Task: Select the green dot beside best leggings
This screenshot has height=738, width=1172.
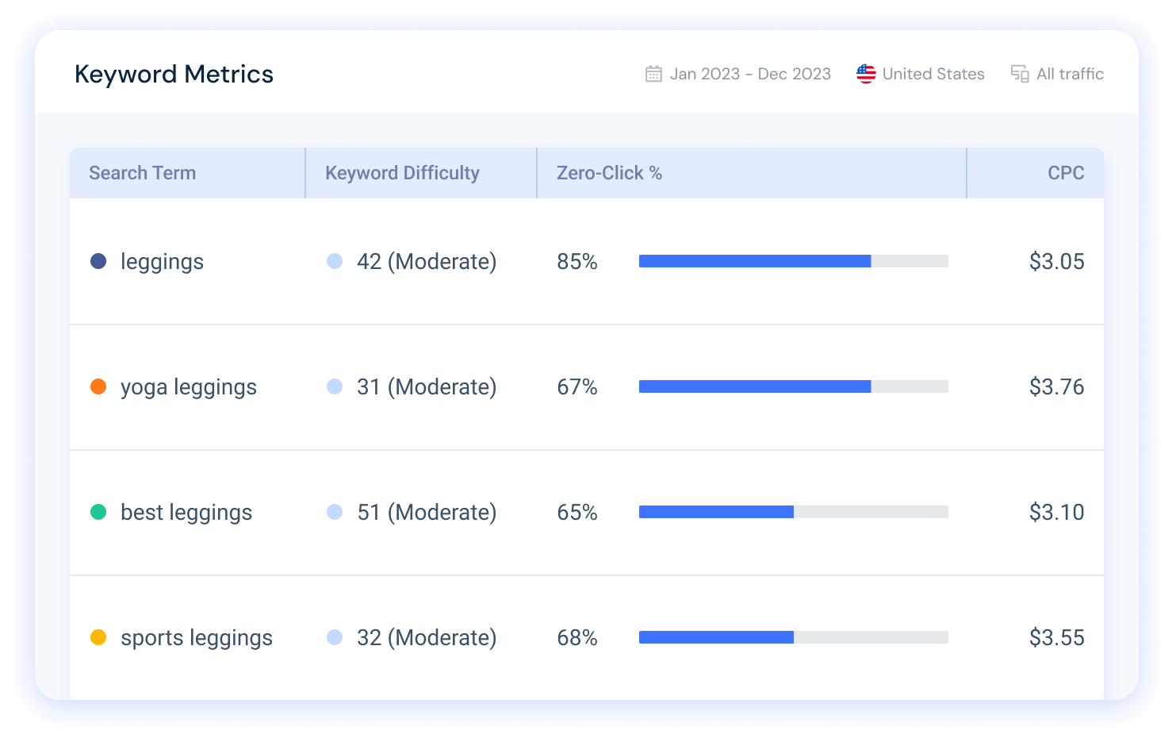Action: [98, 512]
